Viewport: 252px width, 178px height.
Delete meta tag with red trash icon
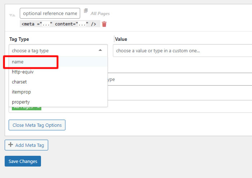coord(104,24)
